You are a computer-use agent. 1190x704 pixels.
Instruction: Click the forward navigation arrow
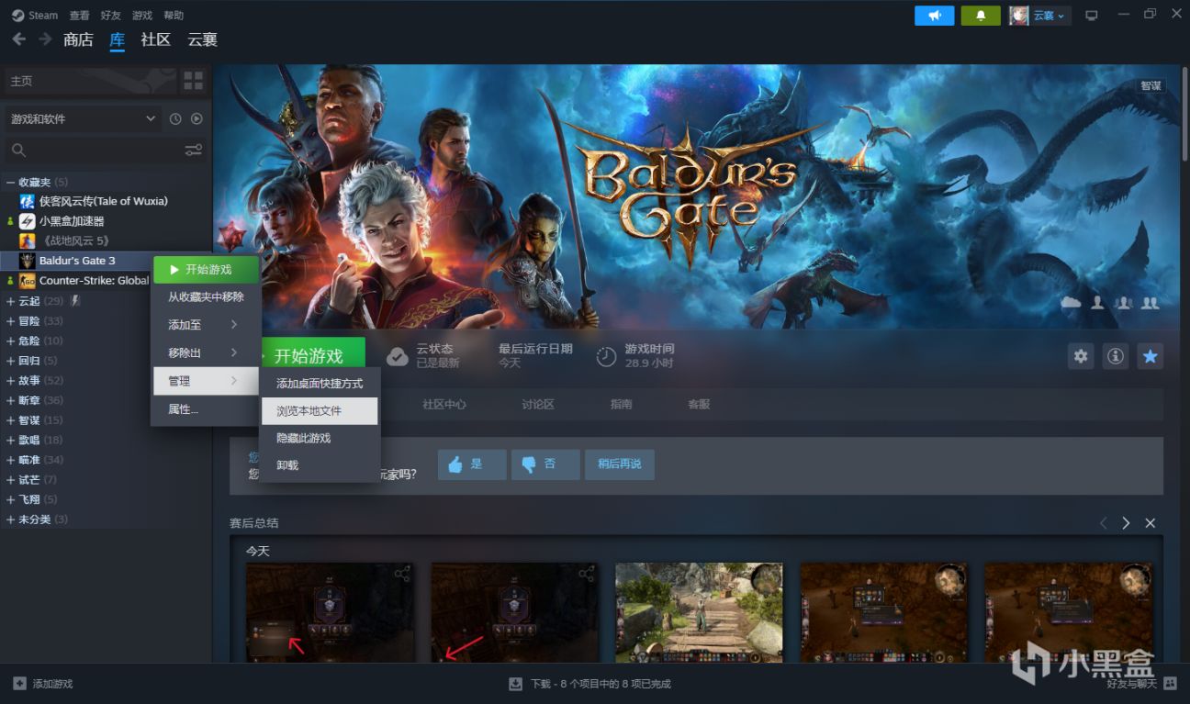[45, 39]
